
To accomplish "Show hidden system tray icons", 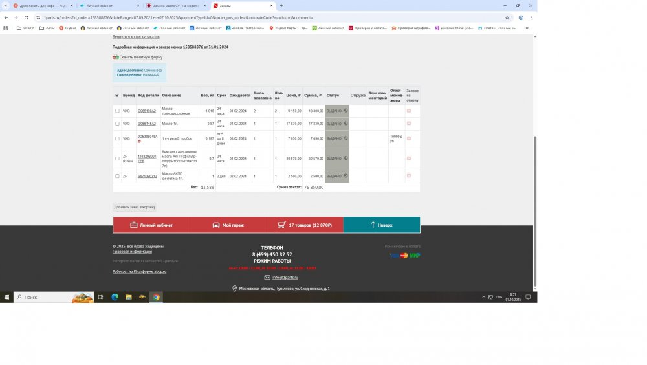I will [x=483, y=297].
